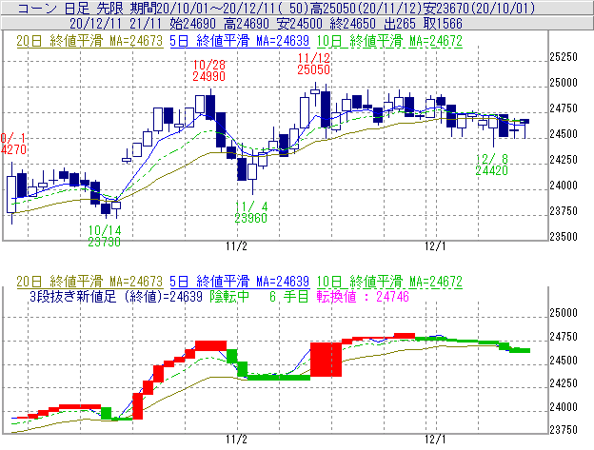Click the 12/1 date label under lower chart
The width and height of the screenshot is (594, 450).
(435, 440)
